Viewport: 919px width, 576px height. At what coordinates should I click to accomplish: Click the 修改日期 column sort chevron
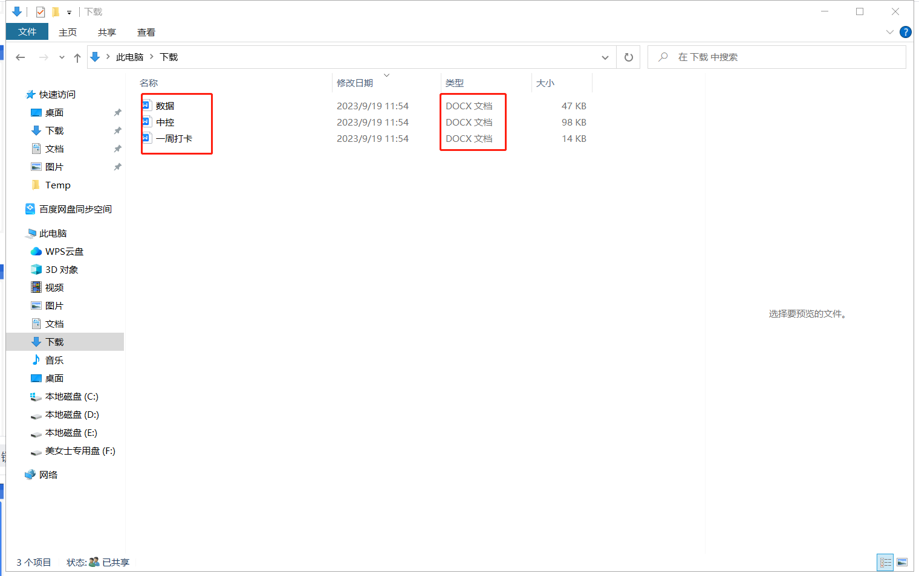coord(386,75)
